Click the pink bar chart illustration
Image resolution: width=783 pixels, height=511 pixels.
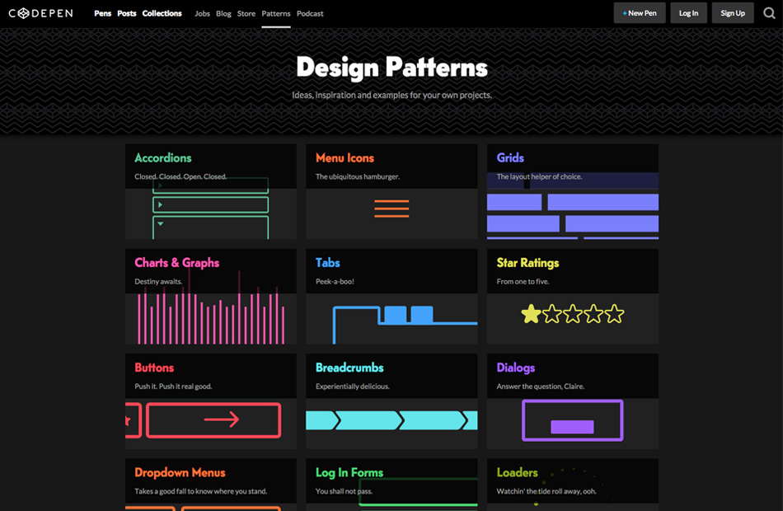(211, 316)
